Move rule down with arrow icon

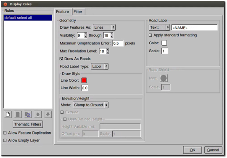(48, 114)
